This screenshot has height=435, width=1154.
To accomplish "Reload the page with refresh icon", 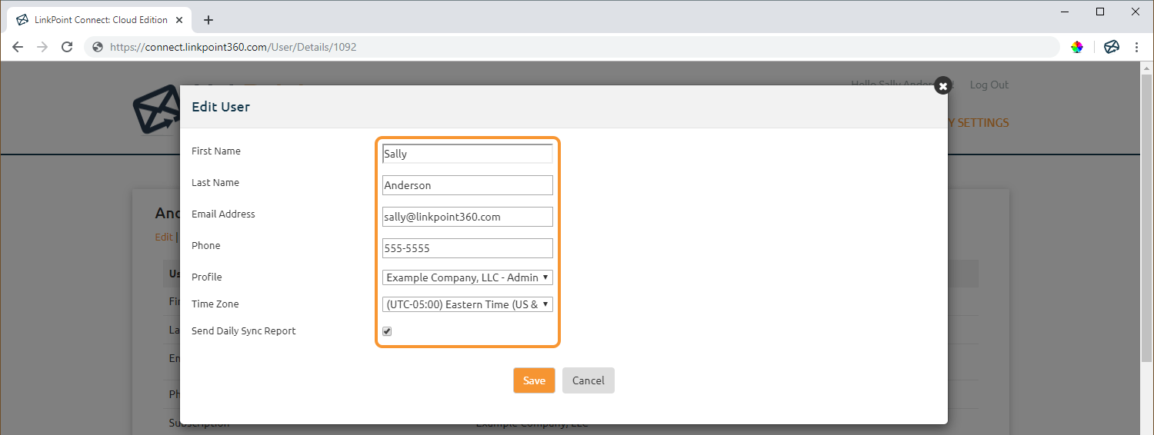I will 67,47.
